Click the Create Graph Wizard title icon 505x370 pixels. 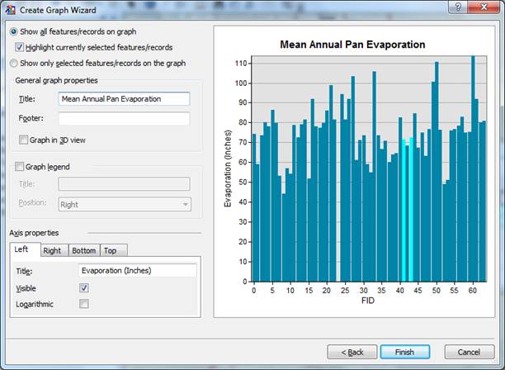(x=11, y=9)
